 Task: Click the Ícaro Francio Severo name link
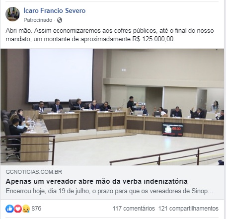(x=55, y=10)
